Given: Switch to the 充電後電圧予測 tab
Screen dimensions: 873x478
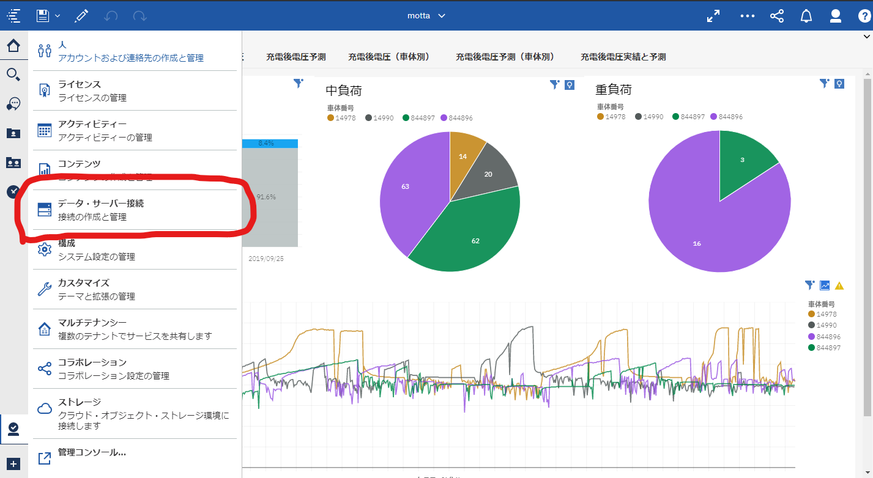Looking at the screenshot, I should pos(295,57).
